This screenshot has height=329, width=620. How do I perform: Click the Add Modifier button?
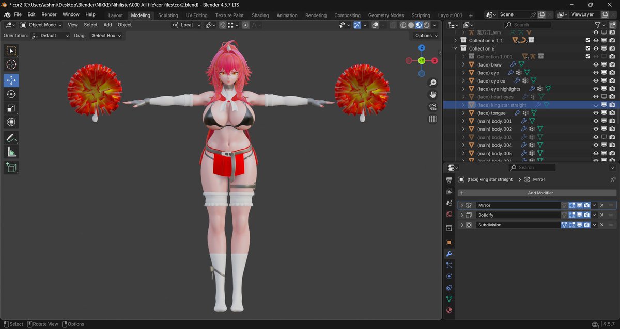(x=537, y=193)
